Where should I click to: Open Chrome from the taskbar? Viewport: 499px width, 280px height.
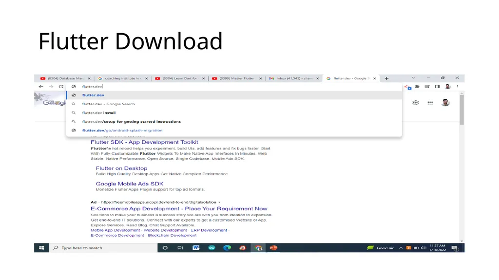pyautogui.click(x=258, y=248)
